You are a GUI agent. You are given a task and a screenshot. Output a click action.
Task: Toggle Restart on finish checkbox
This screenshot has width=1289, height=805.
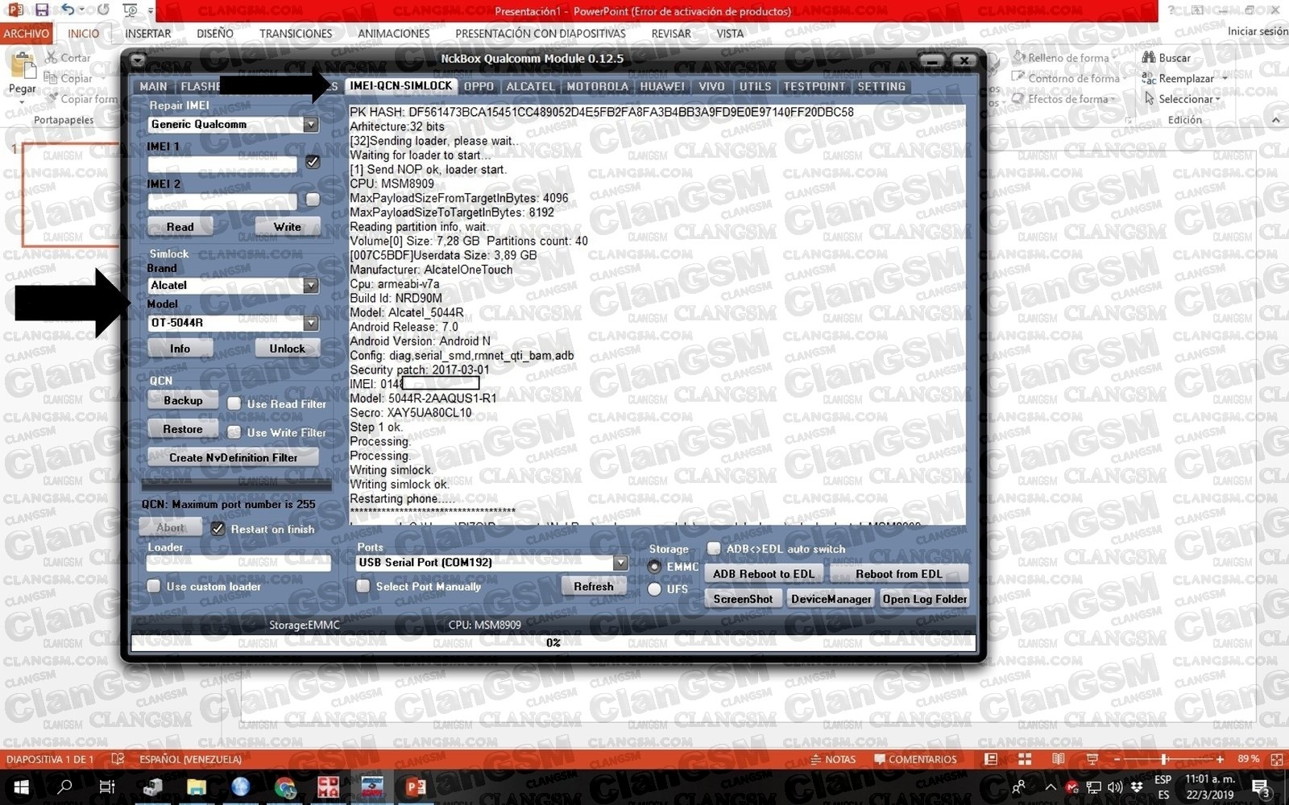pyautogui.click(x=218, y=529)
